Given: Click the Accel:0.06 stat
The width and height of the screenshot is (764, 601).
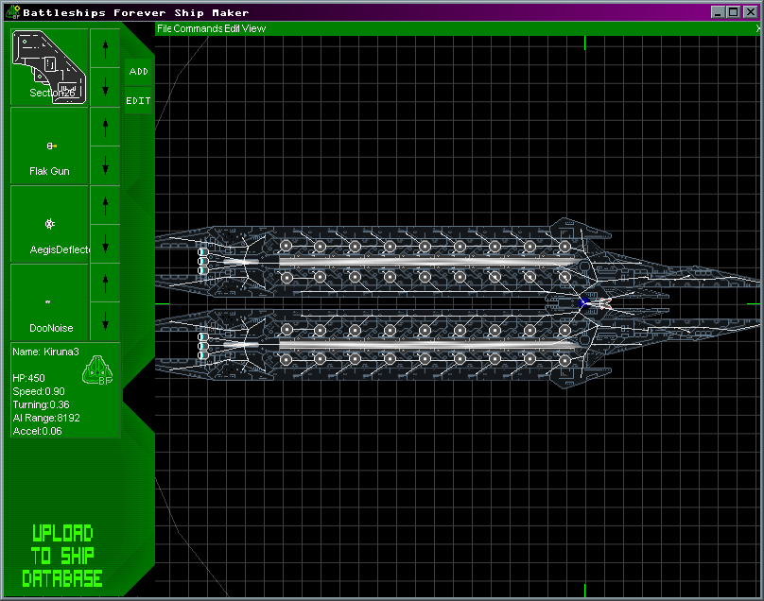Looking at the screenshot, I should pyautogui.click(x=37, y=431).
